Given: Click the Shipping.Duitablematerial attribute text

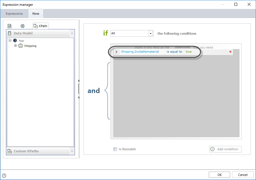Looking at the screenshot, I should [140, 51].
